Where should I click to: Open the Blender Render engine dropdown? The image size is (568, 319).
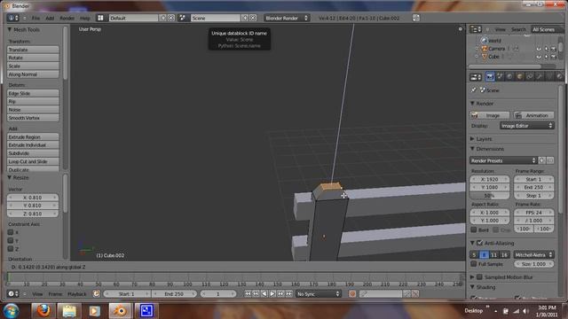pos(287,18)
